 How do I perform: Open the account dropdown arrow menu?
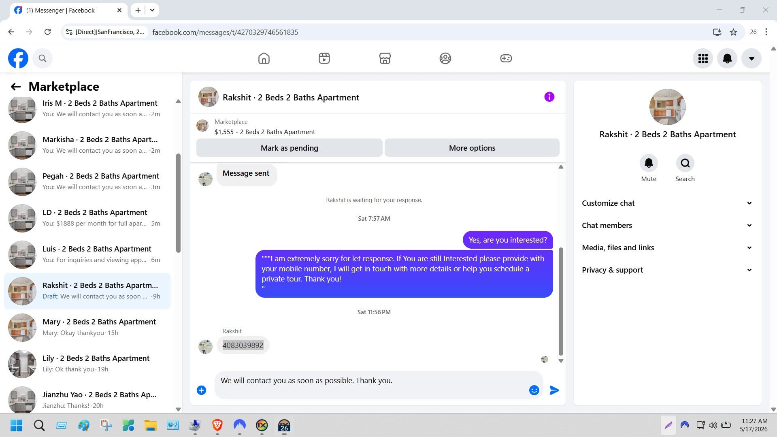(x=751, y=58)
